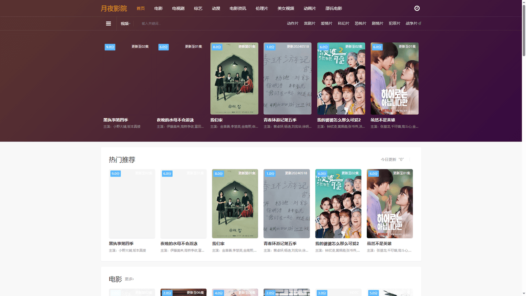
Task: Click the page vertical scrollbar thumb
Action: pyautogui.click(x=524, y=30)
